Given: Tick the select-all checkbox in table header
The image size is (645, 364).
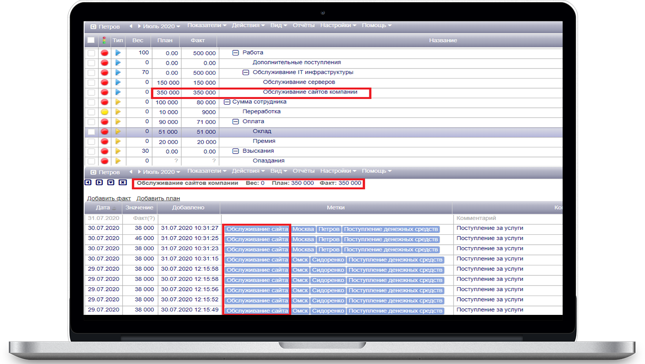Looking at the screenshot, I should click(x=91, y=40).
